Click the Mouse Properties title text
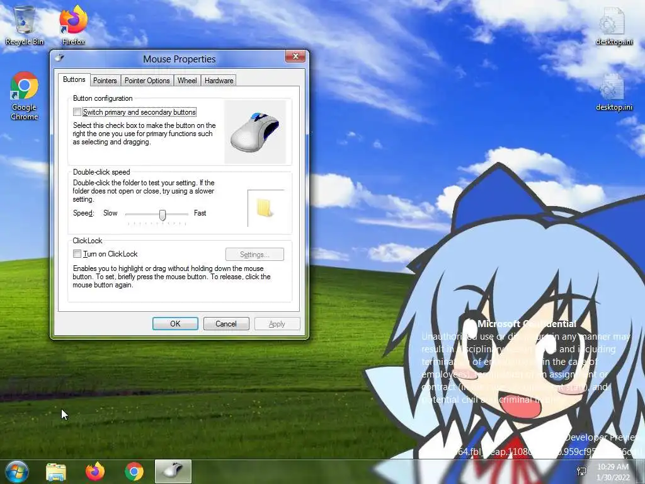The image size is (645, 484). [180, 59]
